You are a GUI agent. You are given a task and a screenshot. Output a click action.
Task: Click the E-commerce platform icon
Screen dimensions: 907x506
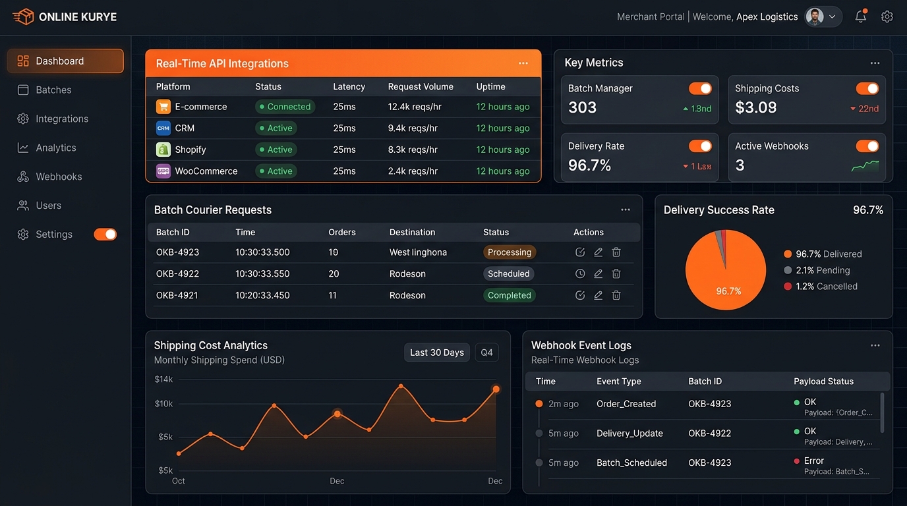tap(163, 107)
